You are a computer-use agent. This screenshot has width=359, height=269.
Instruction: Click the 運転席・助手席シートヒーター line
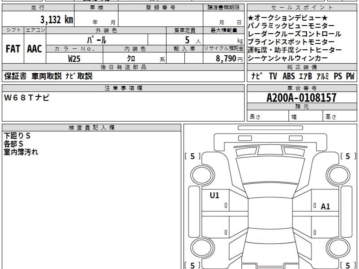(x=295, y=50)
